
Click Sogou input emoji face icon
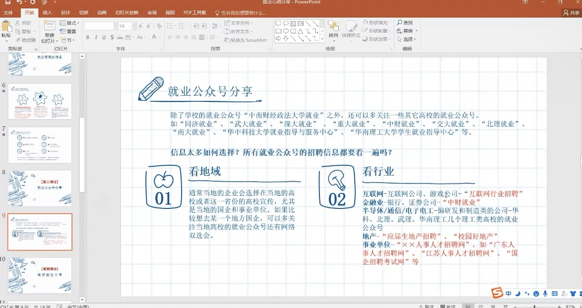pos(536,293)
